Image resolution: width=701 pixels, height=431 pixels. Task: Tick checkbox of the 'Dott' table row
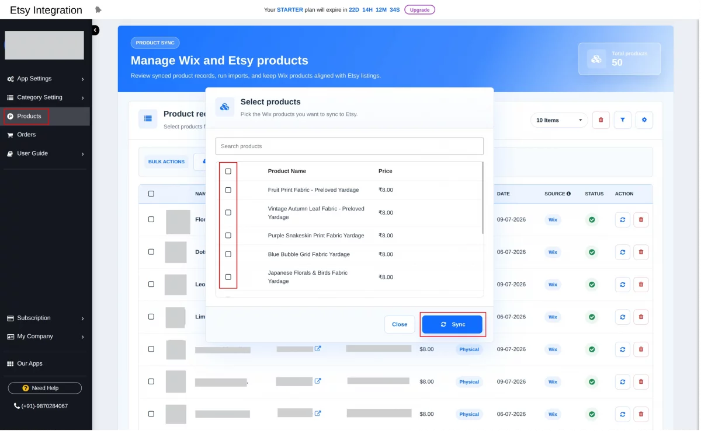(x=151, y=252)
